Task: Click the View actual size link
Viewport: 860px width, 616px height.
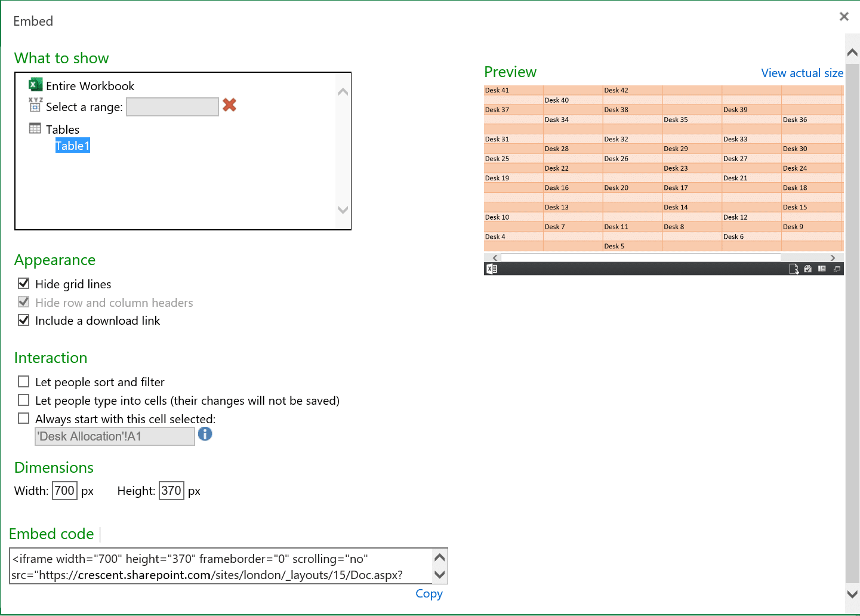Action: point(802,73)
